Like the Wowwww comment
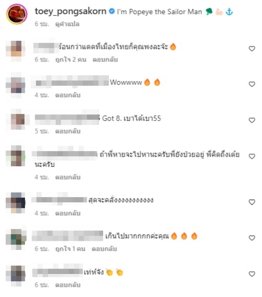This screenshot has width=262, height=297. [x=252, y=84]
